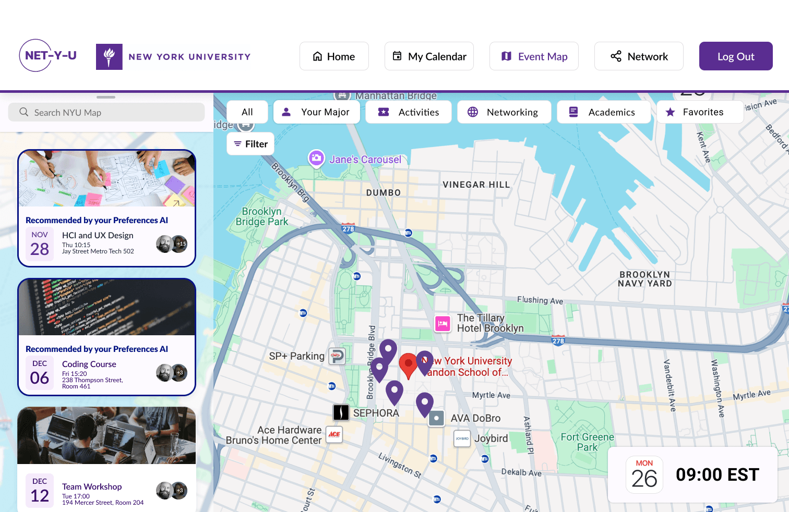Click the Event Map map icon
The image size is (789, 512).
click(506, 56)
